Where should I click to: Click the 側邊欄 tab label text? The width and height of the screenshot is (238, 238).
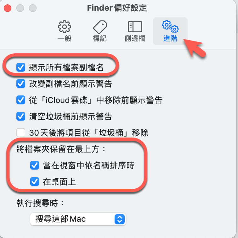(135, 38)
